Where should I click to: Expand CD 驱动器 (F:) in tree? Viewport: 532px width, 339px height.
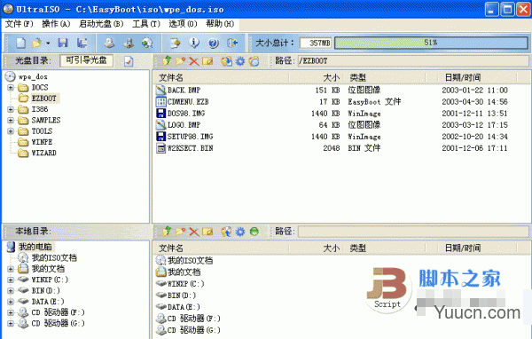pyautogui.click(x=11, y=312)
